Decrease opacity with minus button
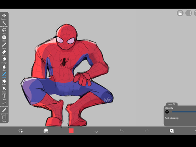The height and width of the screenshot is (147, 196). [167, 112]
